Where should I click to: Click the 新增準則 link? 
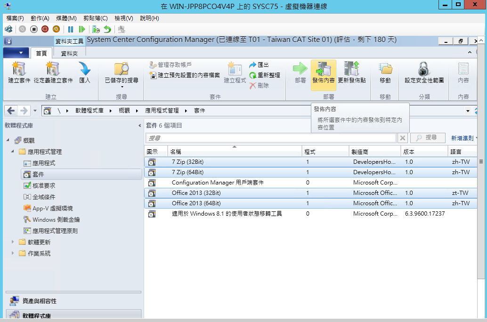tap(462, 138)
